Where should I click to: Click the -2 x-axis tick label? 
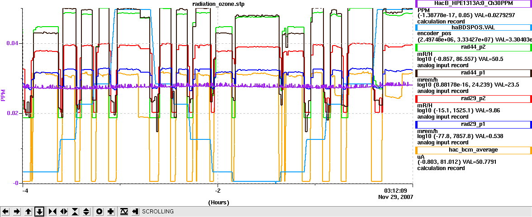click(x=218, y=190)
